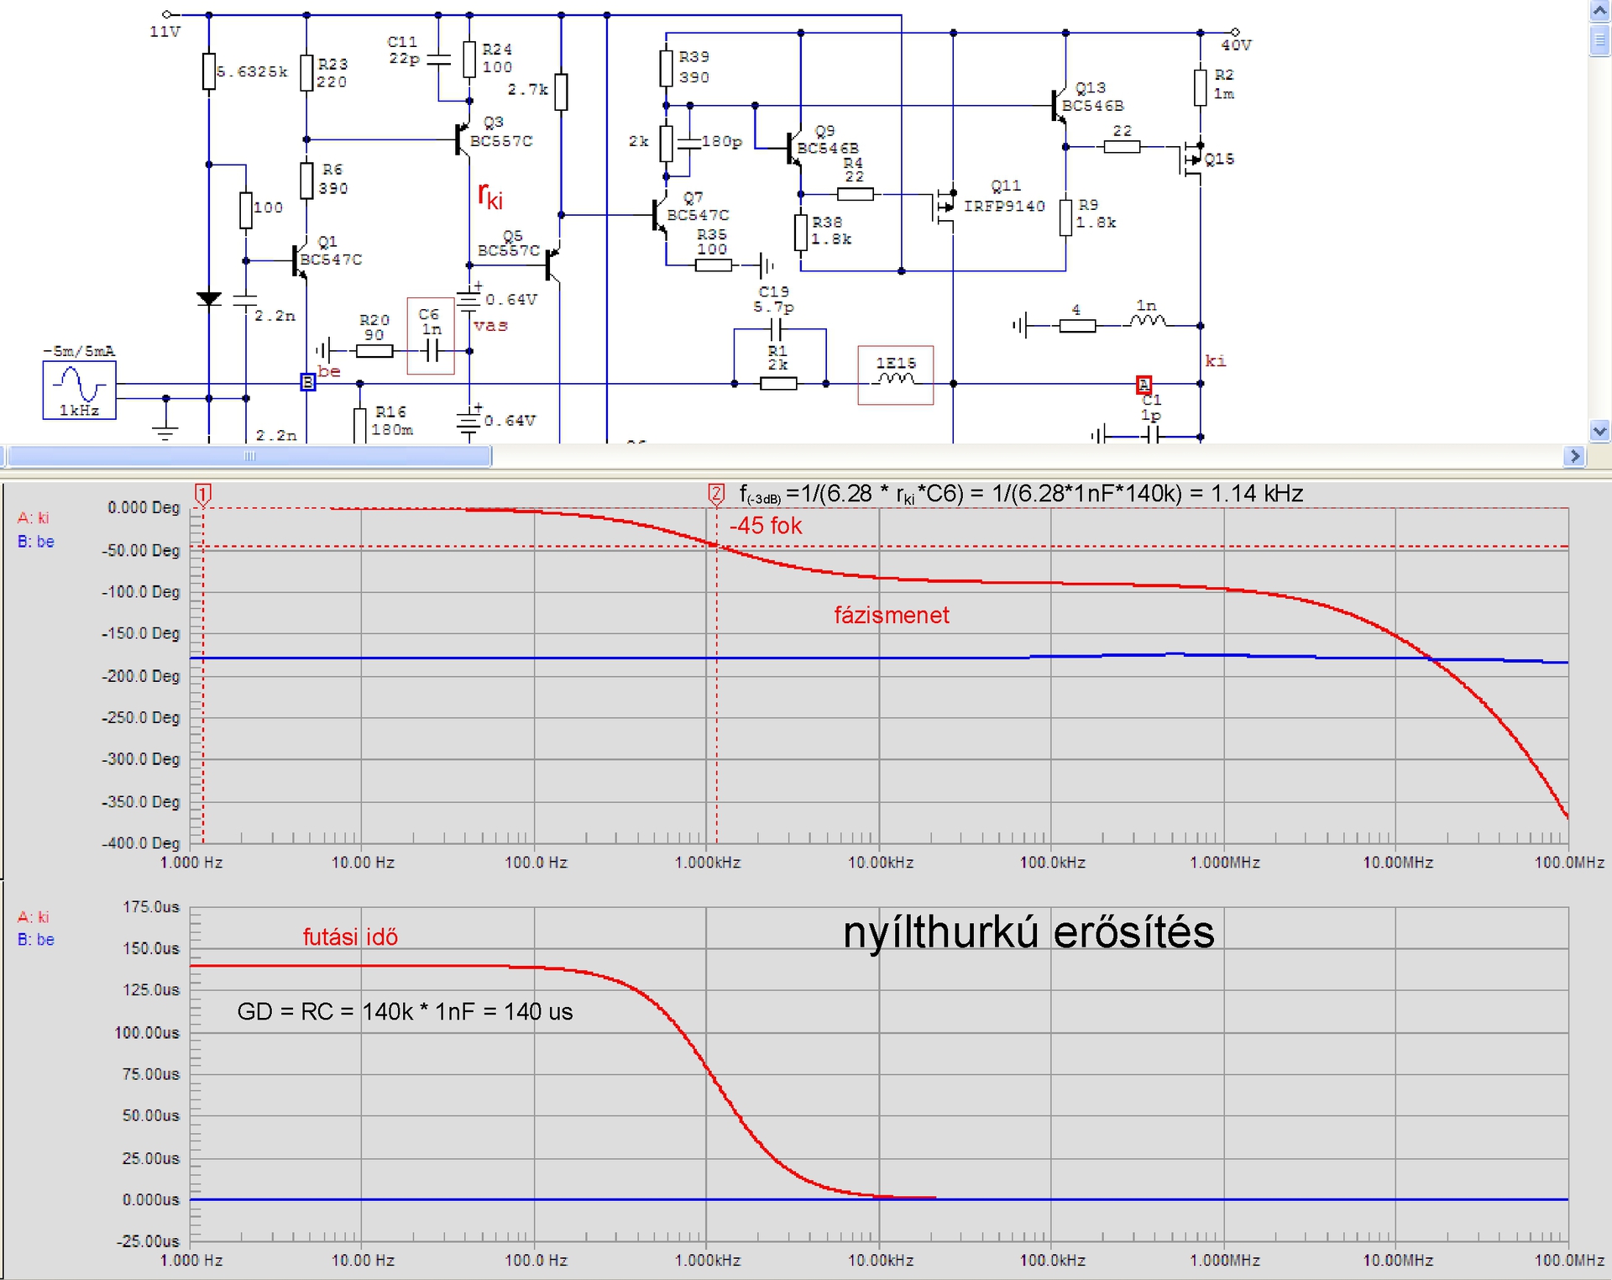1612x1280 pixels.
Task: Select the R1 2k resistor symbol
Action: 778,384
